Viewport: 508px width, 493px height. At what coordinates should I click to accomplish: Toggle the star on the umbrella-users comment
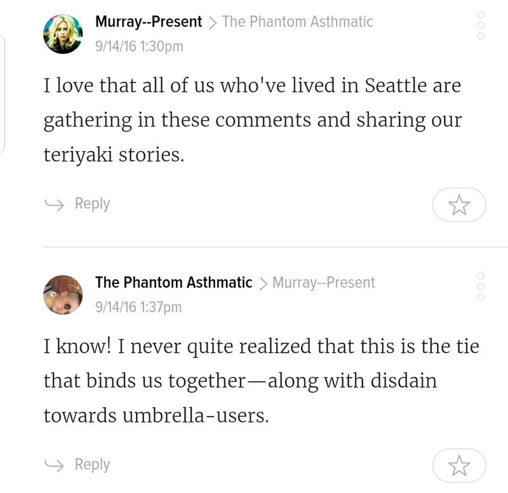point(459,466)
